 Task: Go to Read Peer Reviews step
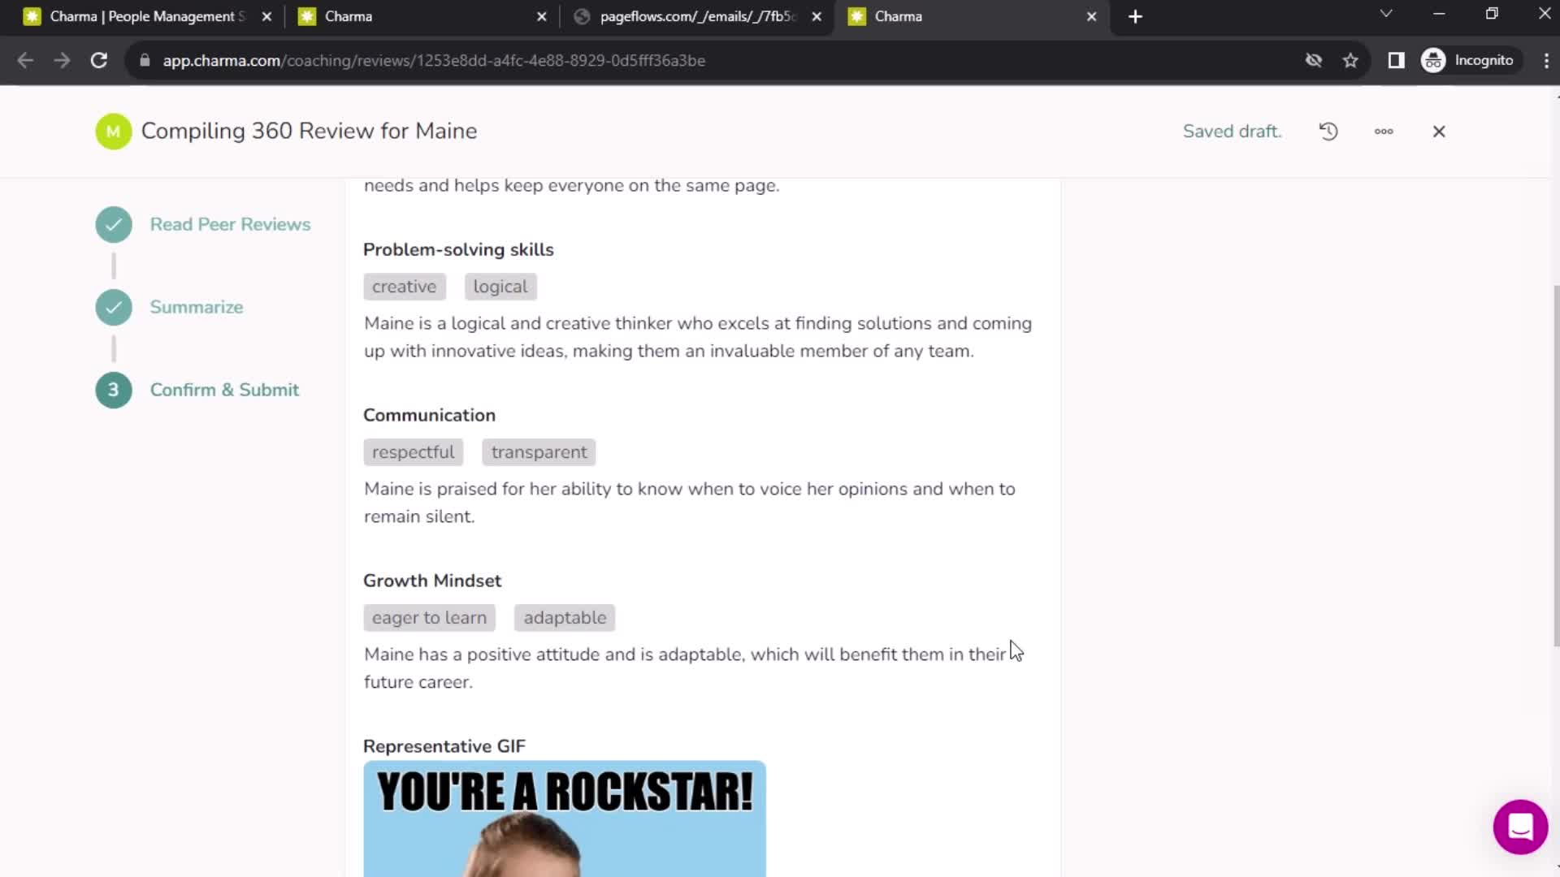230,225
